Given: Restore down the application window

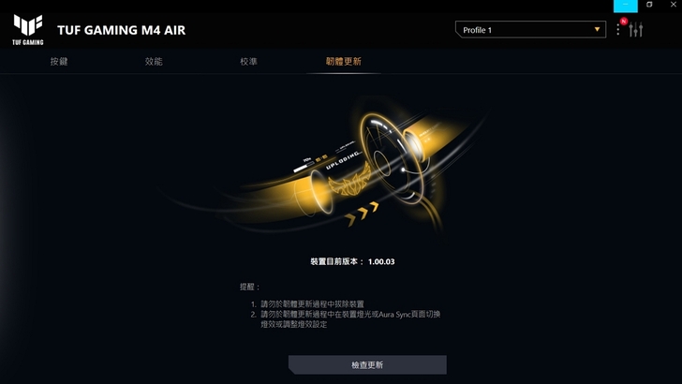Looking at the screenshot, I should pos(649,5).
